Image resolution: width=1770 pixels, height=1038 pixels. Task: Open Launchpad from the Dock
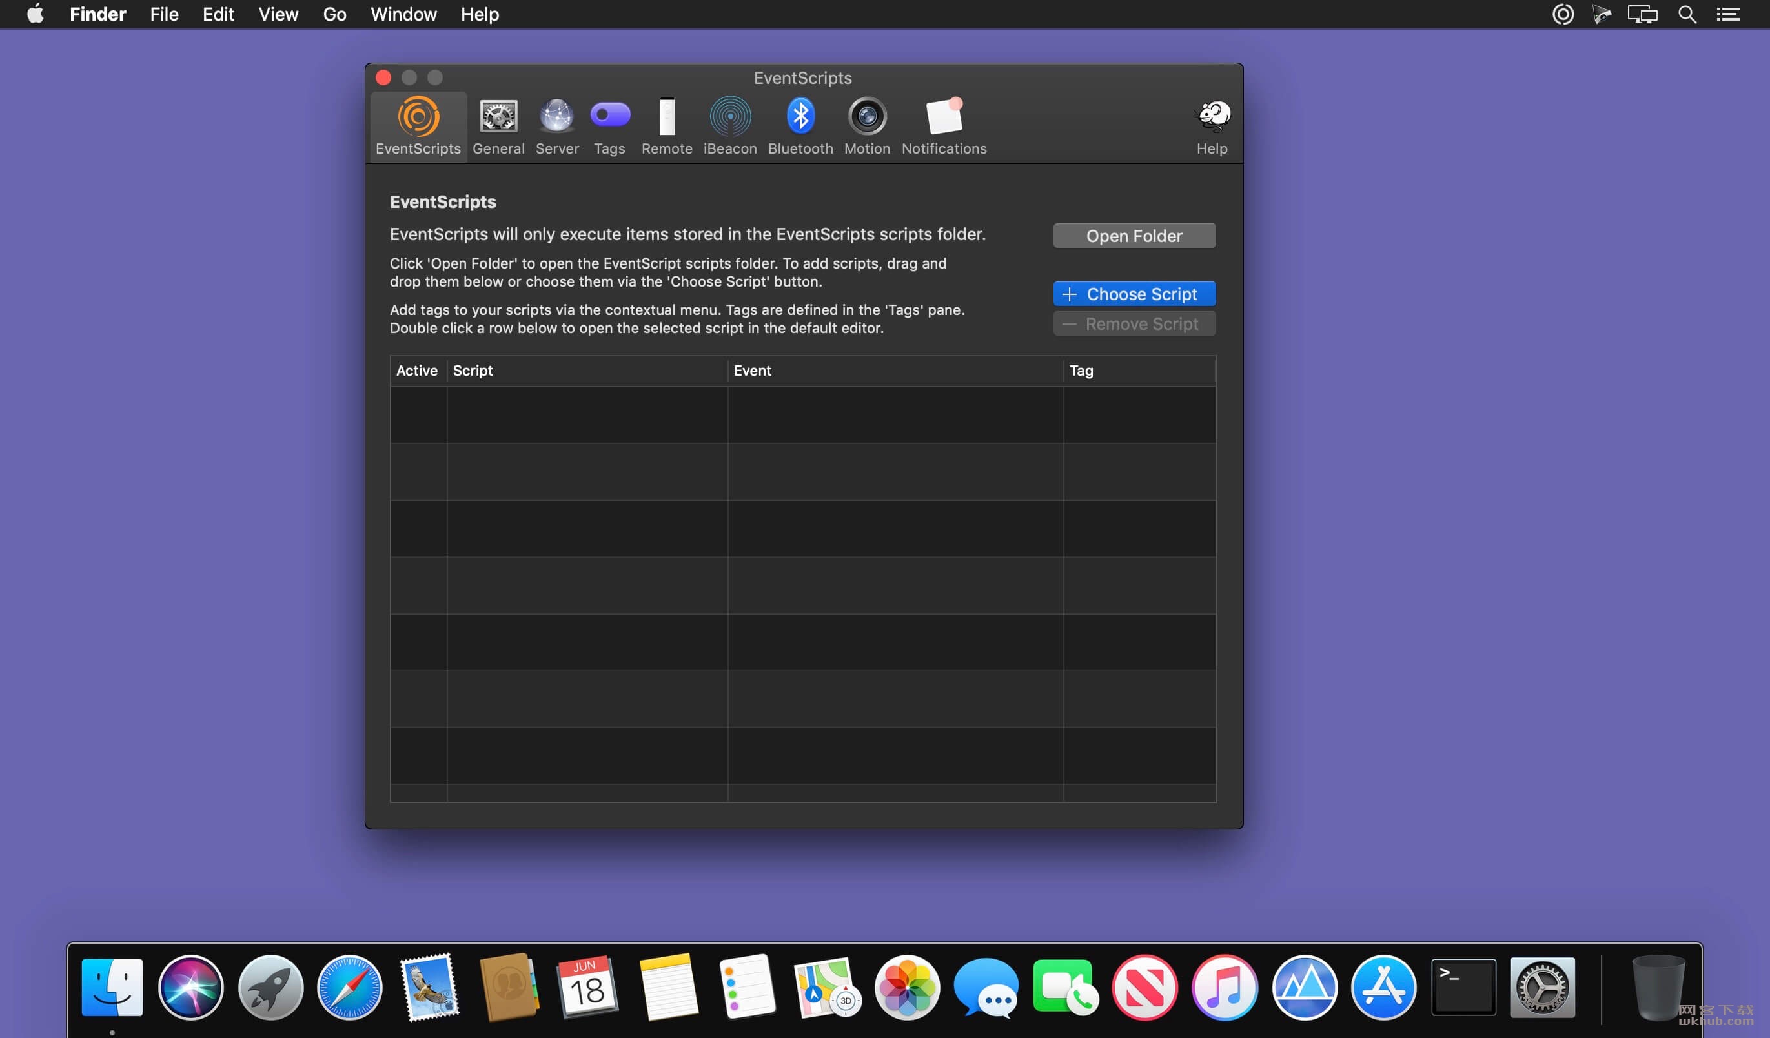point(270,988)
